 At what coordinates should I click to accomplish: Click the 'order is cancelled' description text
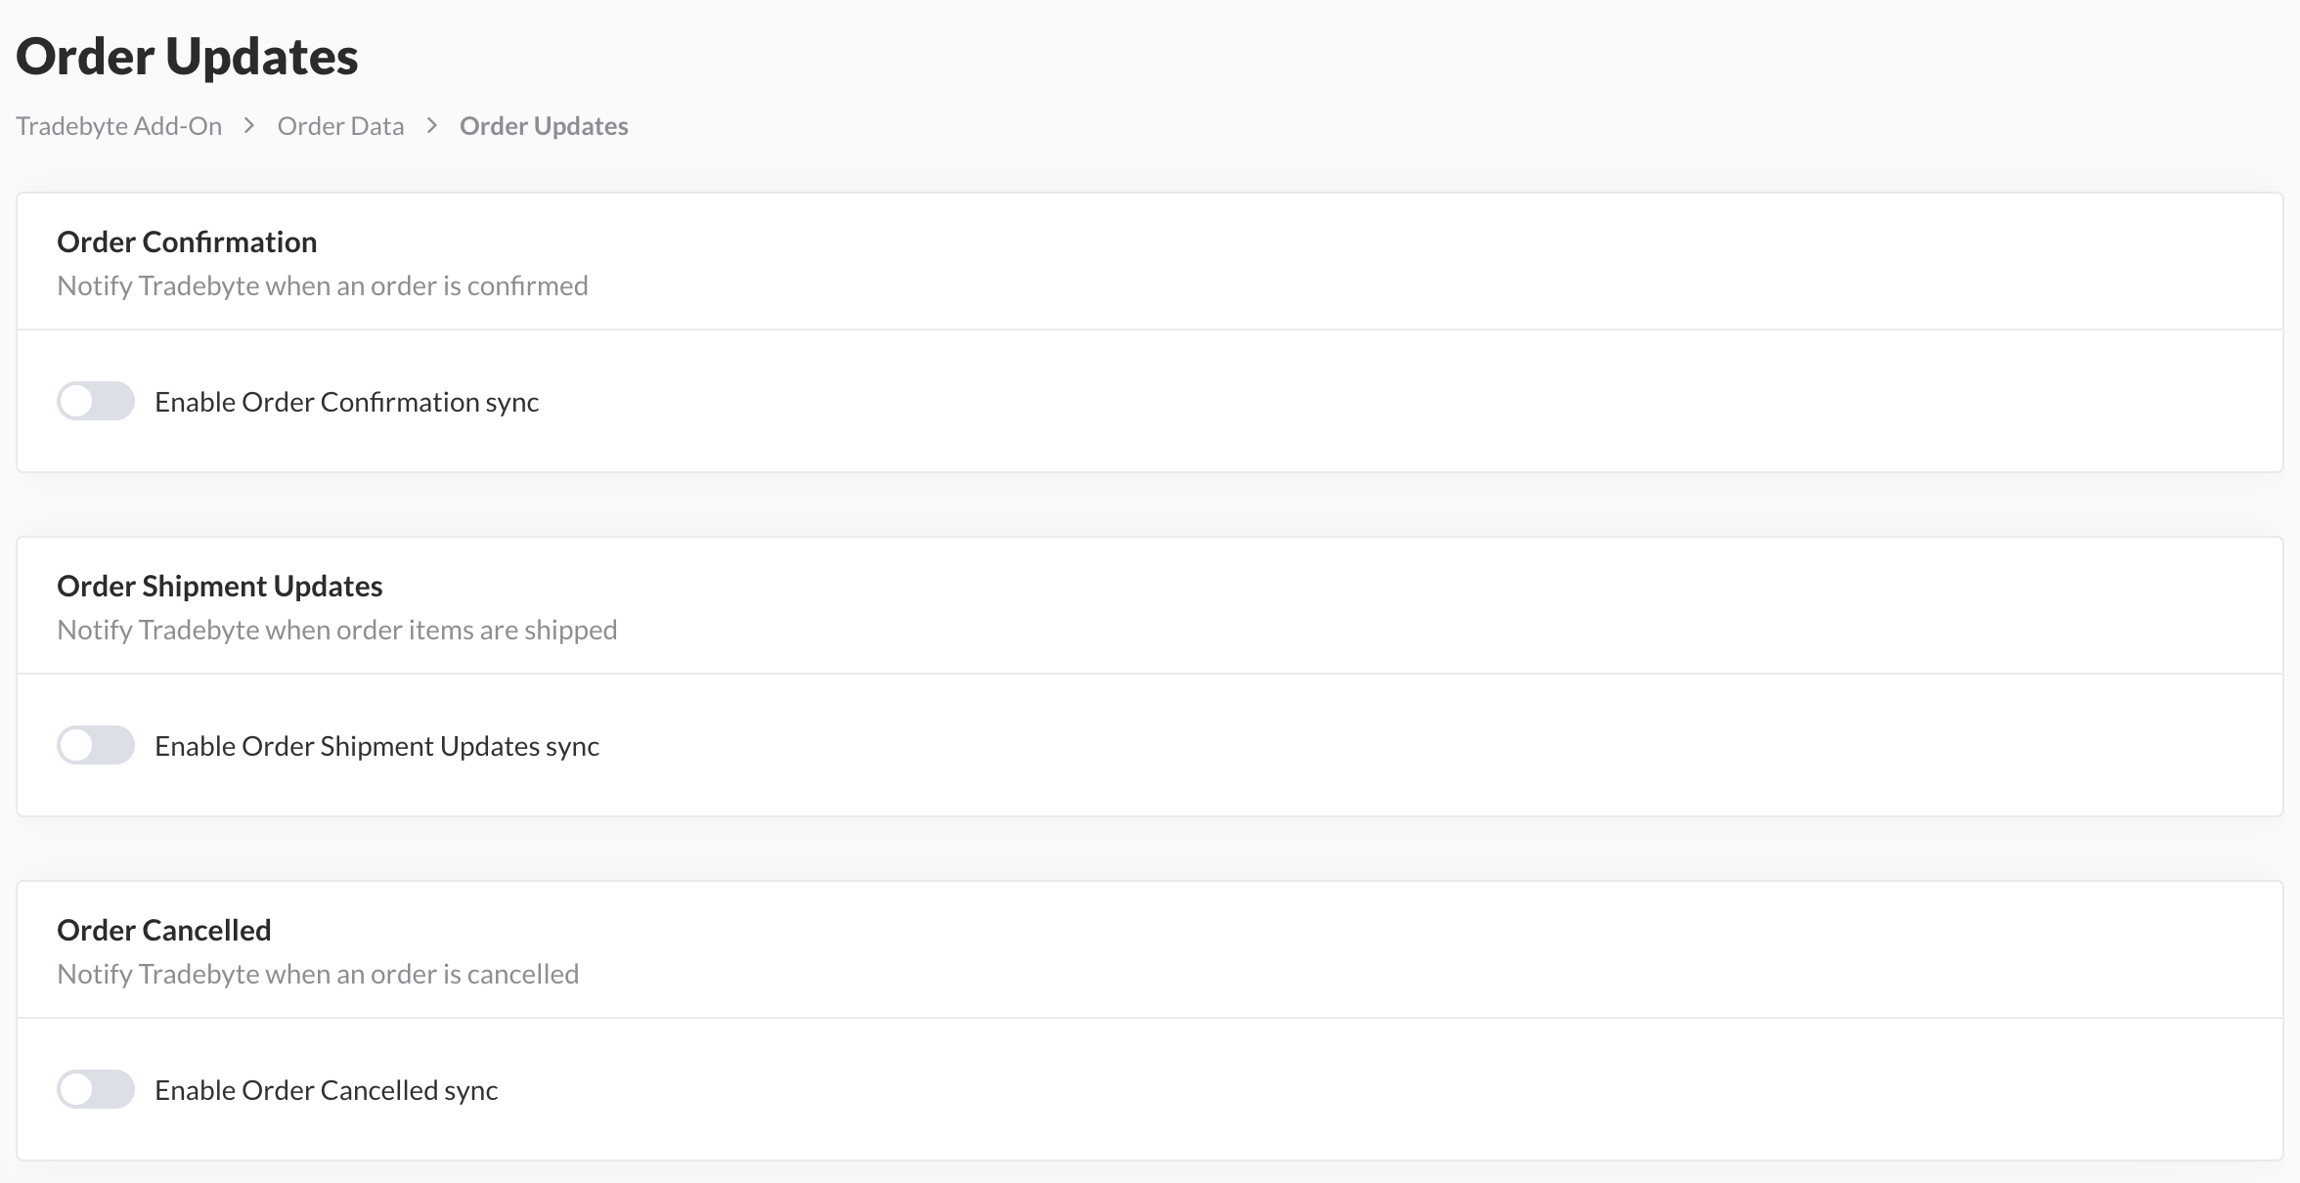point(318,974)
